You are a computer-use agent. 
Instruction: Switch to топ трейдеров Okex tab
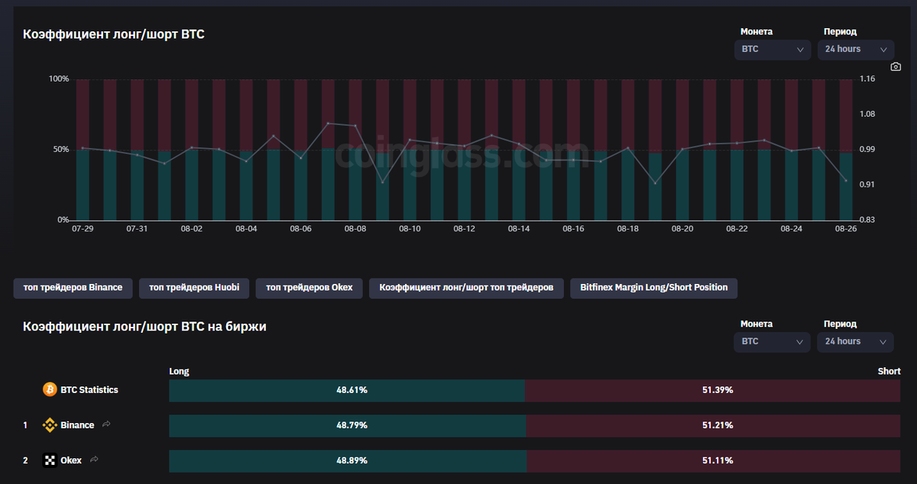(x=309, y=288)
